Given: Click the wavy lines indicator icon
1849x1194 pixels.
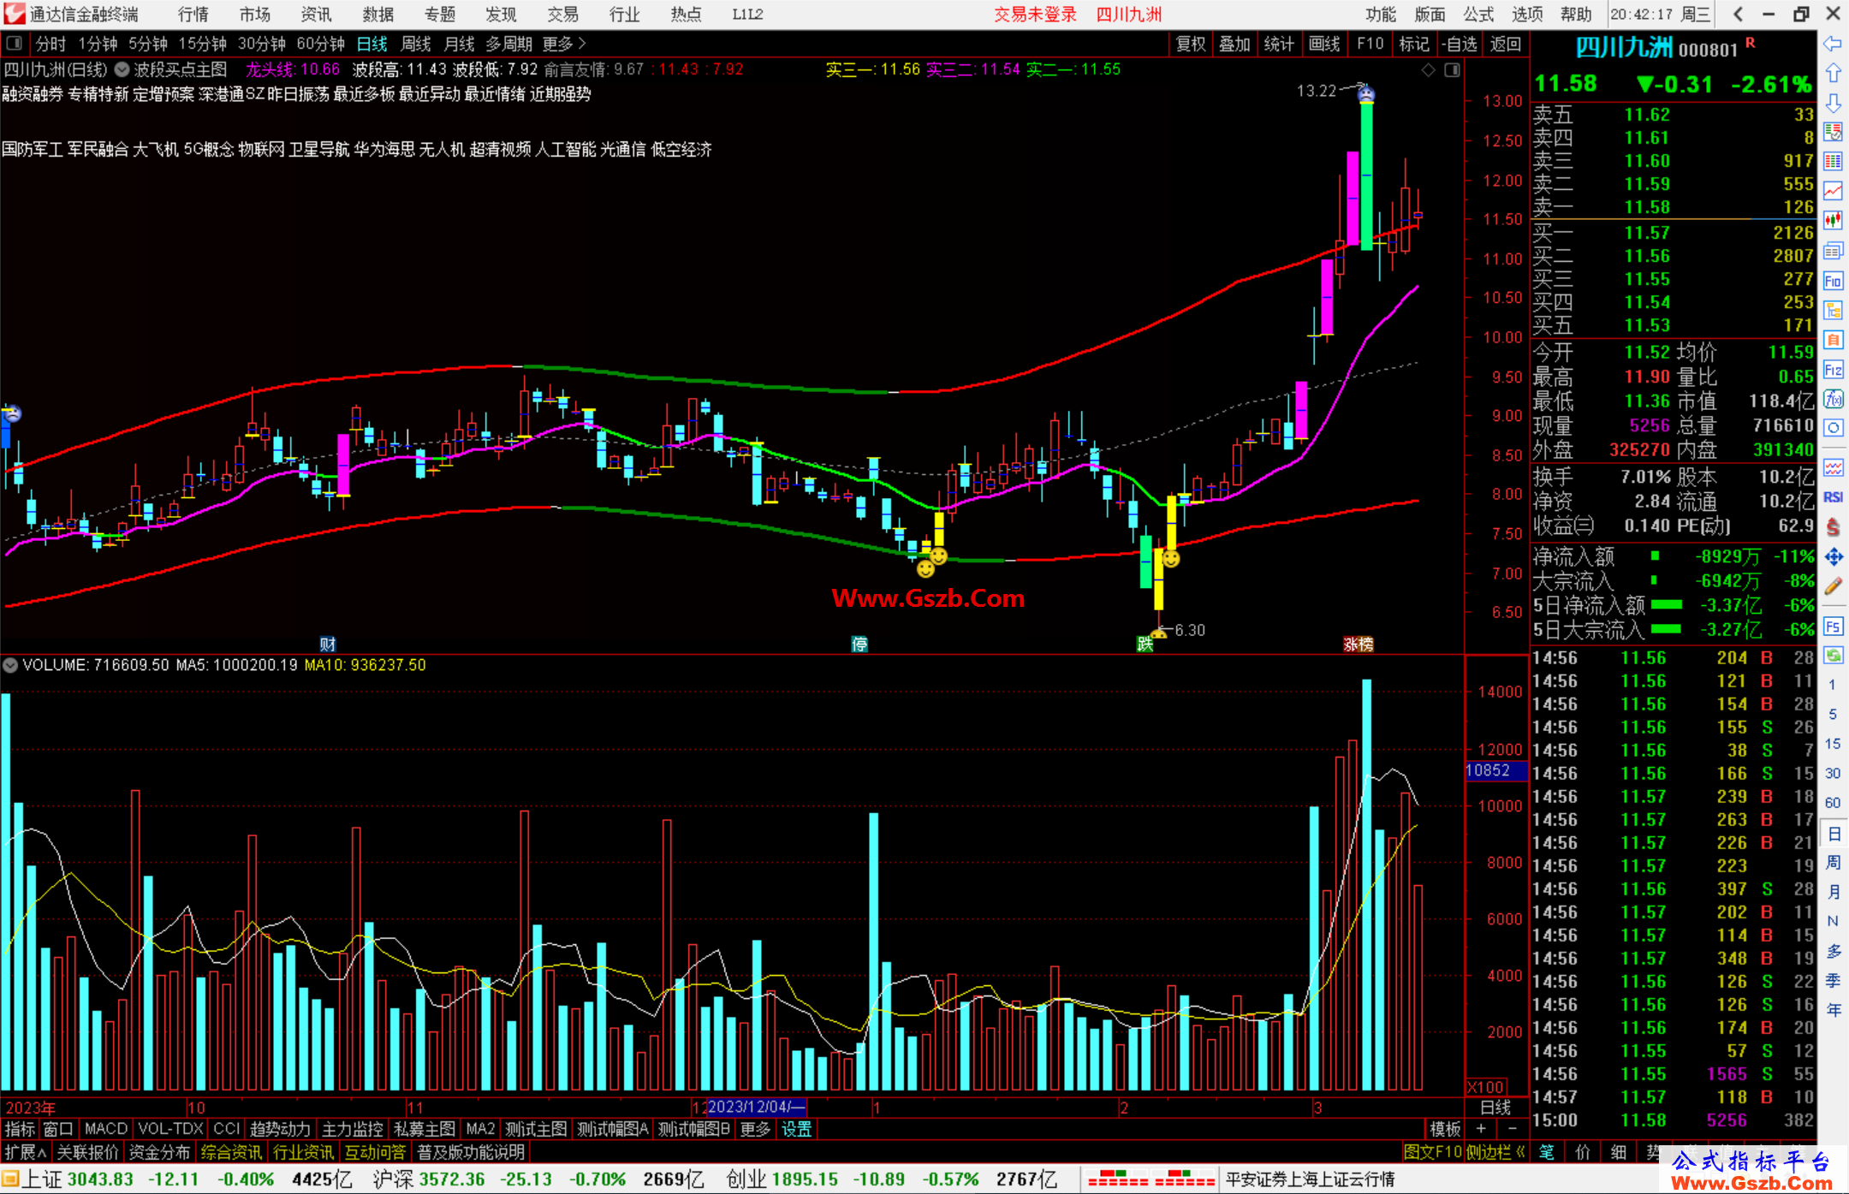Looking at the screenshot, I should point(1833,467).
